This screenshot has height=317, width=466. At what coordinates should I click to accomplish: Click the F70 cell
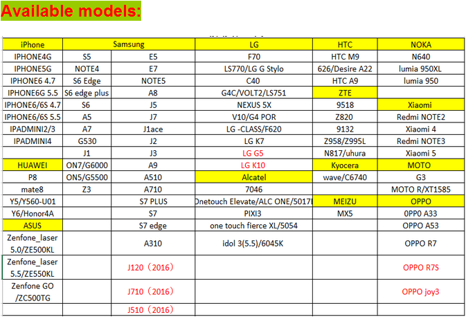click(x=254, y=57)
